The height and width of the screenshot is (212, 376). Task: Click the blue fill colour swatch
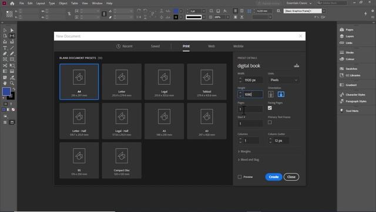6,91
